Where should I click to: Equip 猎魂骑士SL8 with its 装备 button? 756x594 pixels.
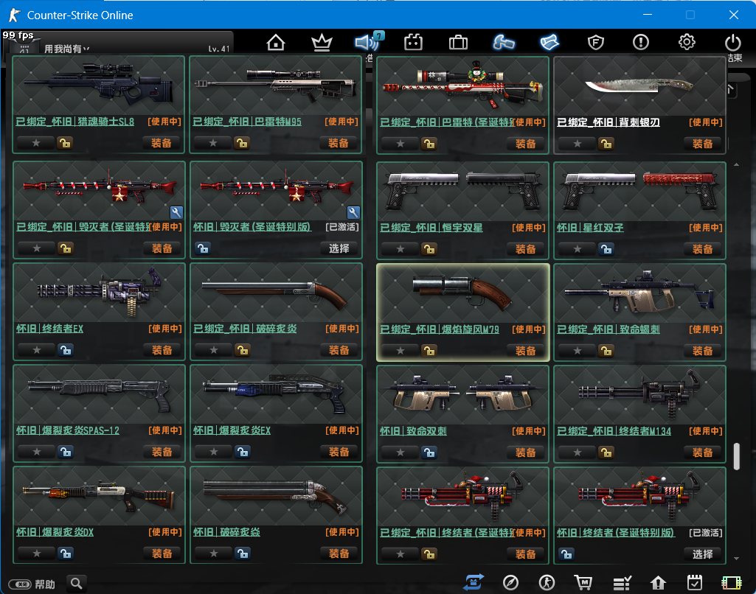click(162, 143)
